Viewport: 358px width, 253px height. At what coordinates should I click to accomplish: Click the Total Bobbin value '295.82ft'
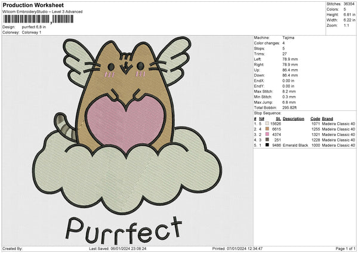tap(289, 107)
